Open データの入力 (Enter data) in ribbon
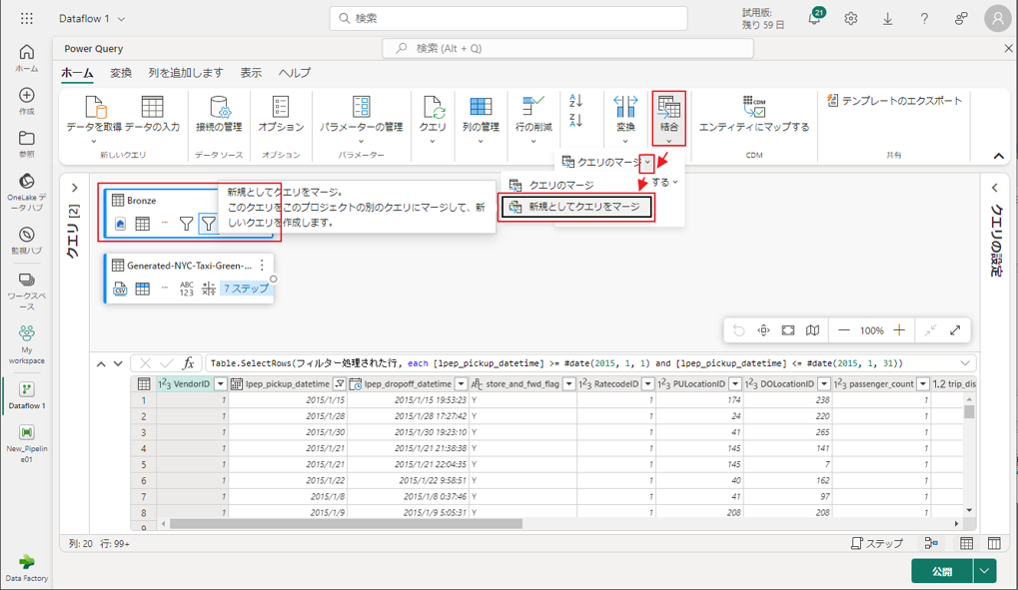 click(152, 108)
